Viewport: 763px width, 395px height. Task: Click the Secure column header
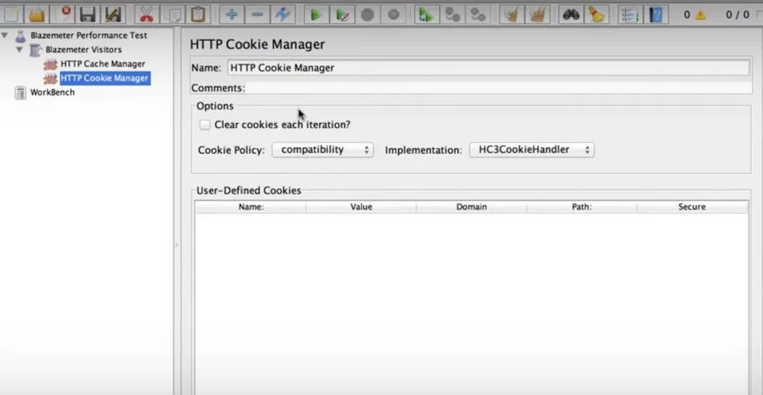pyautogui.click(x=691, y=207)
